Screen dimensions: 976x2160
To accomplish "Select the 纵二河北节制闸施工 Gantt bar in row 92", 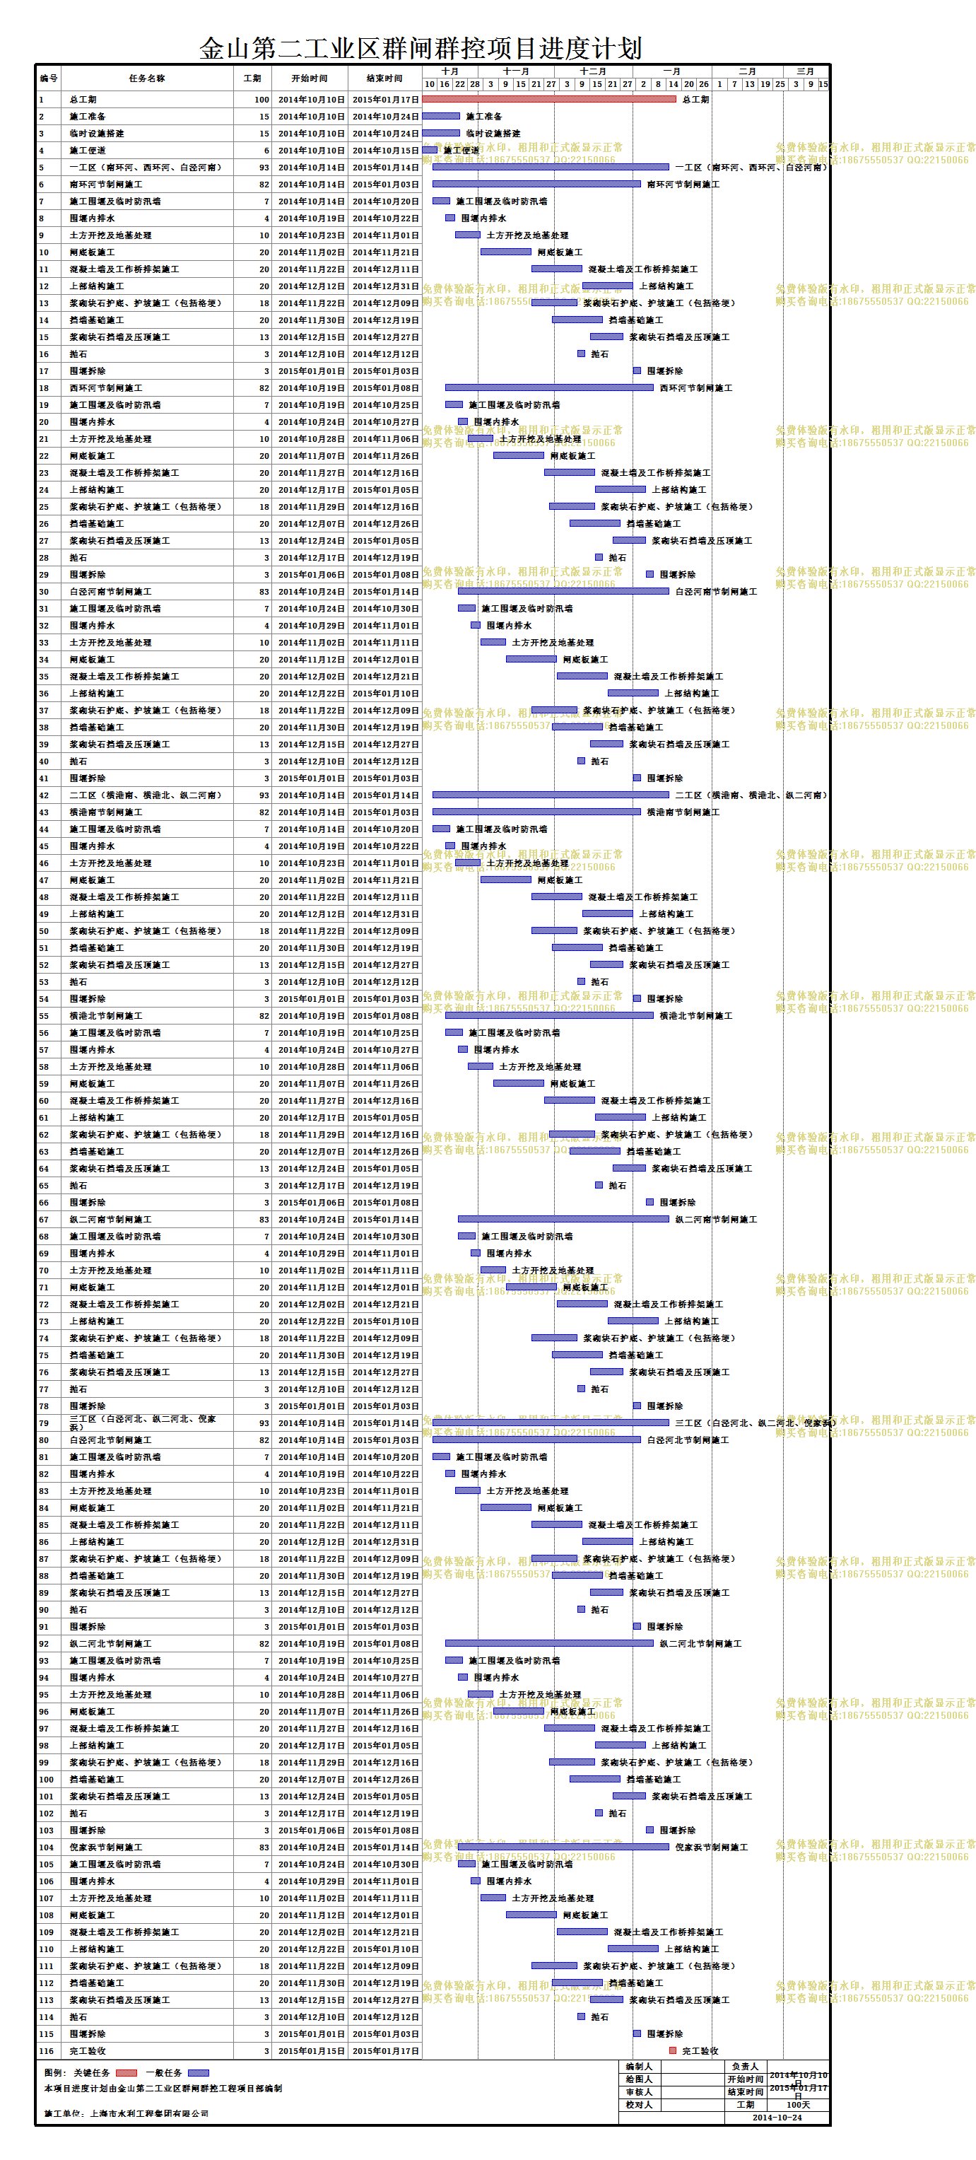I will point(549,1643).
